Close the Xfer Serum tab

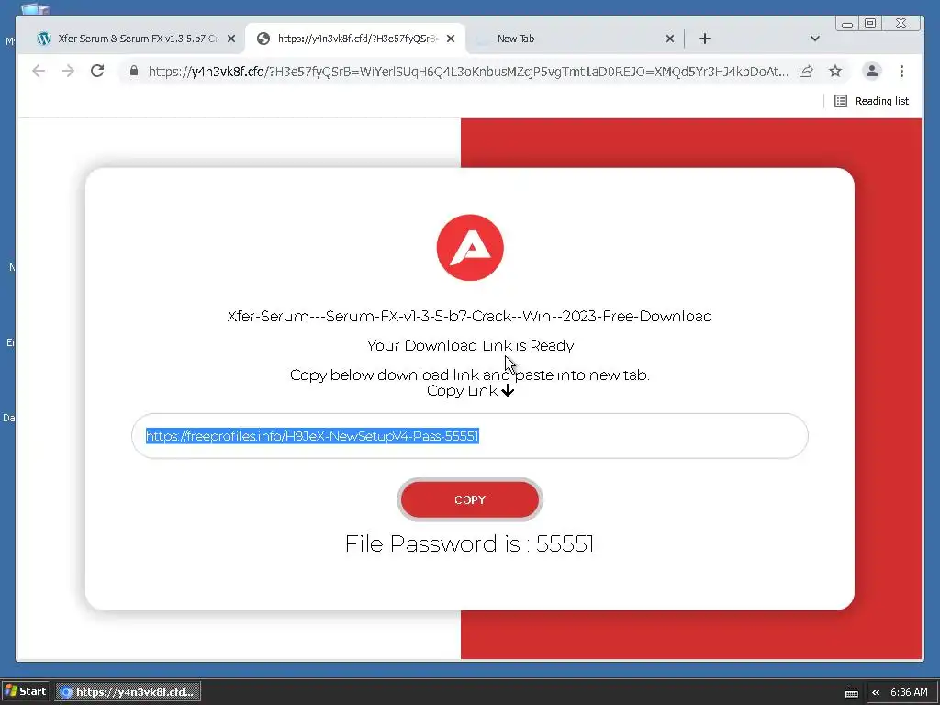231,39
